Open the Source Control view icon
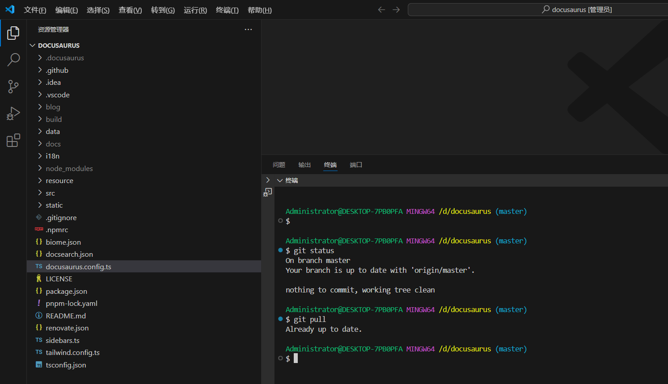Image resolution: width=668 pixels, height=384 pixels. click(x=13, y=87)
